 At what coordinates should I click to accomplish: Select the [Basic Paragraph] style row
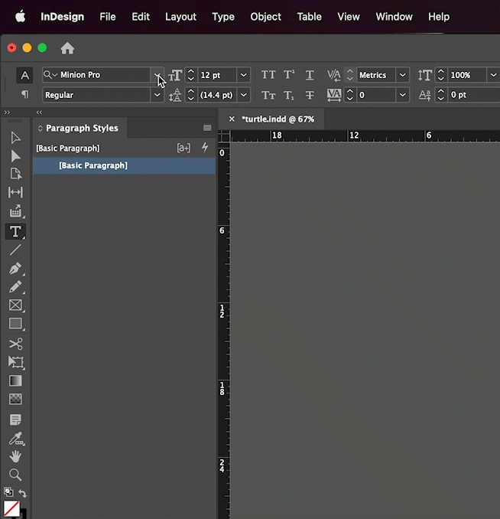[x=124, y=165]
